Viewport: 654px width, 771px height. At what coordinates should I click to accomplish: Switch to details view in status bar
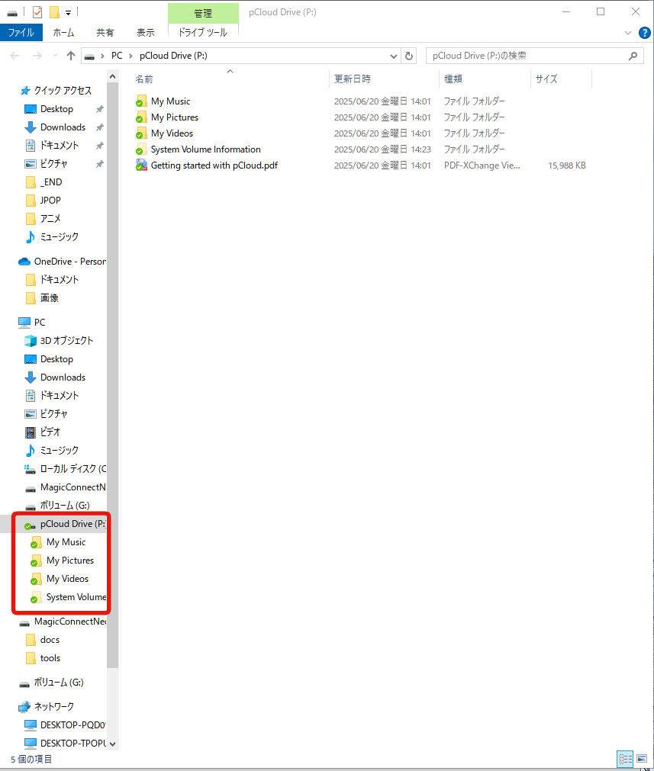[x=626, y=760]
